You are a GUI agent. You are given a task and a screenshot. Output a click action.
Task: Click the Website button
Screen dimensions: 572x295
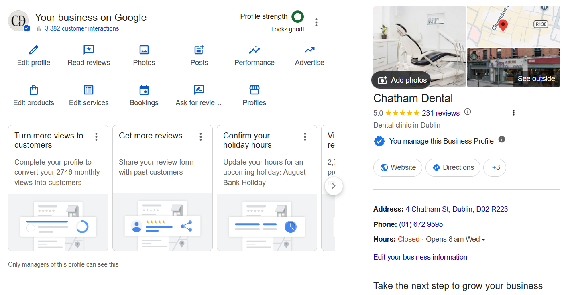(398, 167)
